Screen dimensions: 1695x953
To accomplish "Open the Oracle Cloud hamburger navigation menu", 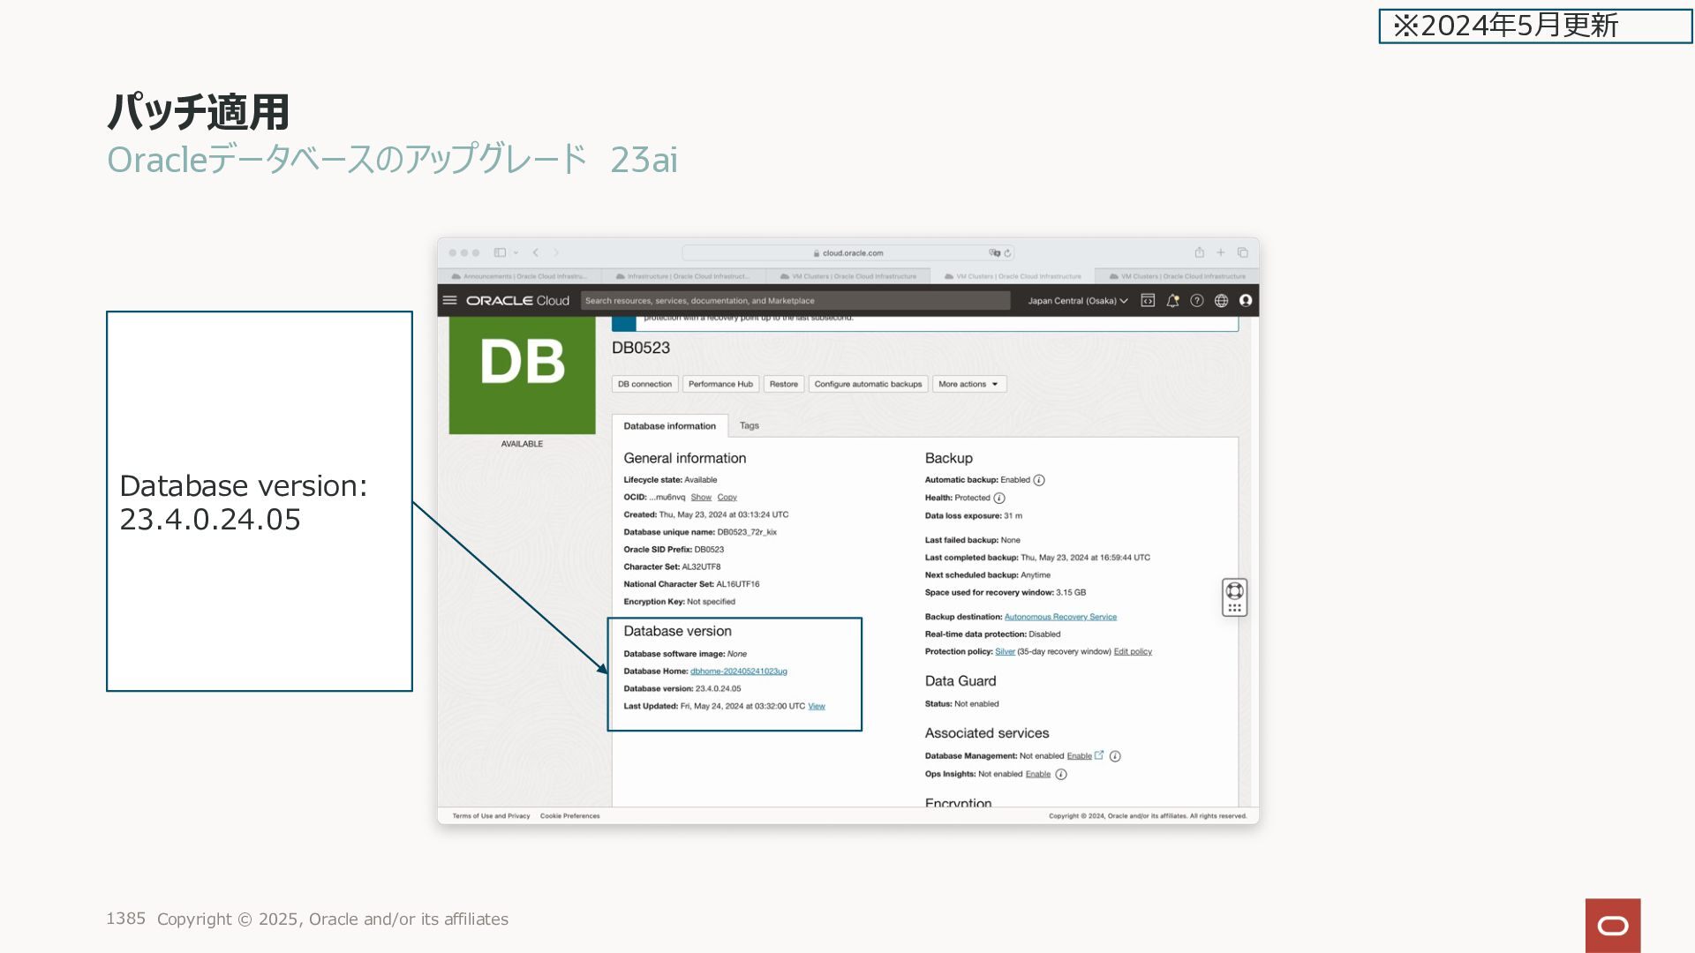I will click(449, 300).
